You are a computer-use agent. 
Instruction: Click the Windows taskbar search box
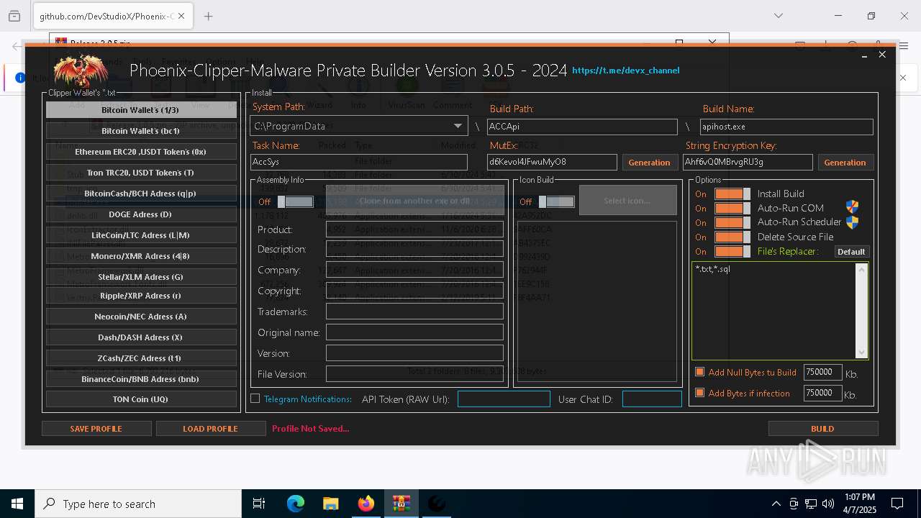pyautogui.click(x=138, y=504)
